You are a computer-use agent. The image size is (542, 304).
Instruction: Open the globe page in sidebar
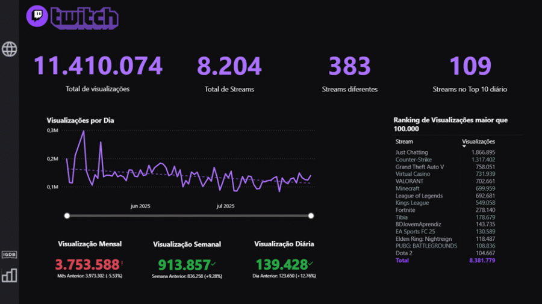click(10, 49)
